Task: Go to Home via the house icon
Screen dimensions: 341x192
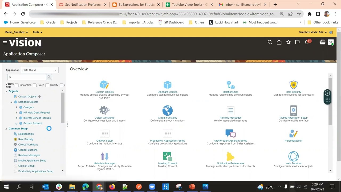Action: (279, 42)
